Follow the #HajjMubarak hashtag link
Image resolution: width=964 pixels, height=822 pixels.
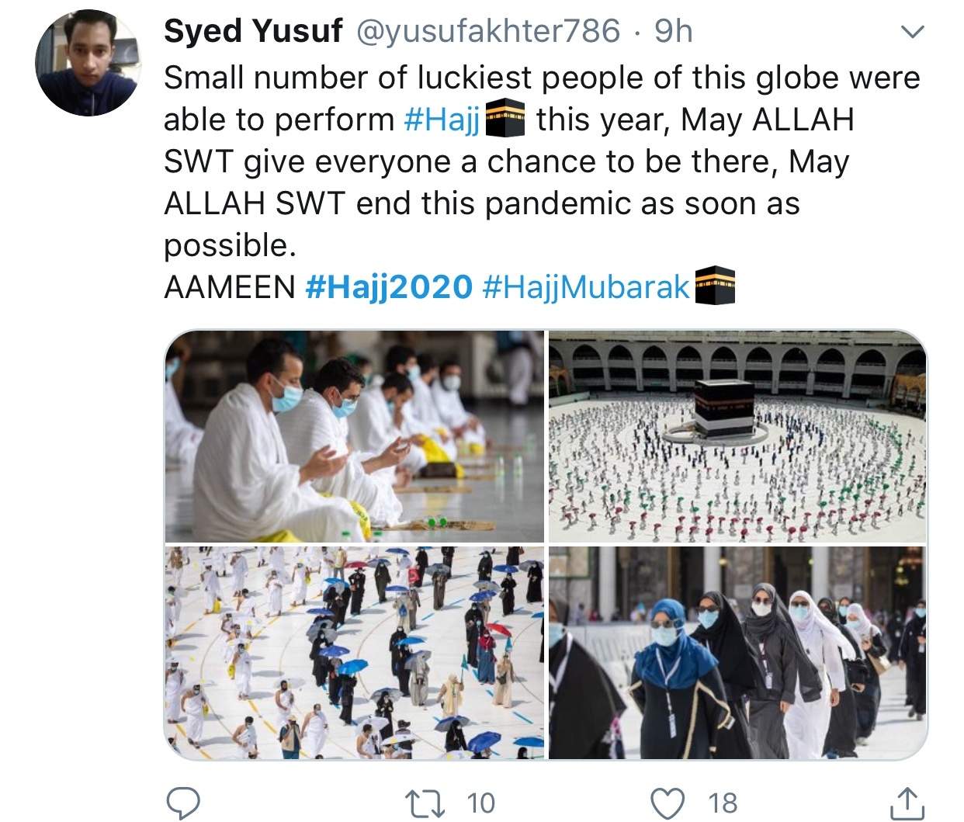click(586, 287)
